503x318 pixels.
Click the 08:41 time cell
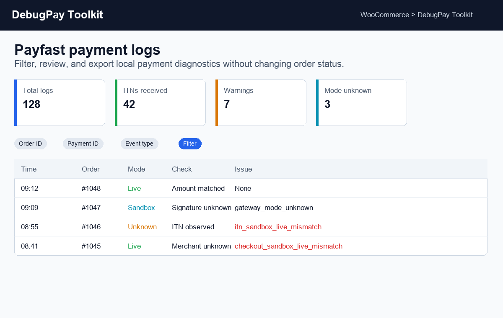(x=30, y=246)
